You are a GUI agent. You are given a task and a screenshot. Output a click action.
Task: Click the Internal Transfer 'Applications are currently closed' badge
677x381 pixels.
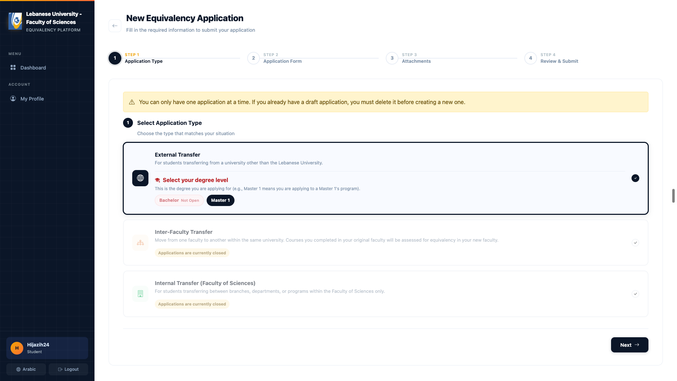192,304
